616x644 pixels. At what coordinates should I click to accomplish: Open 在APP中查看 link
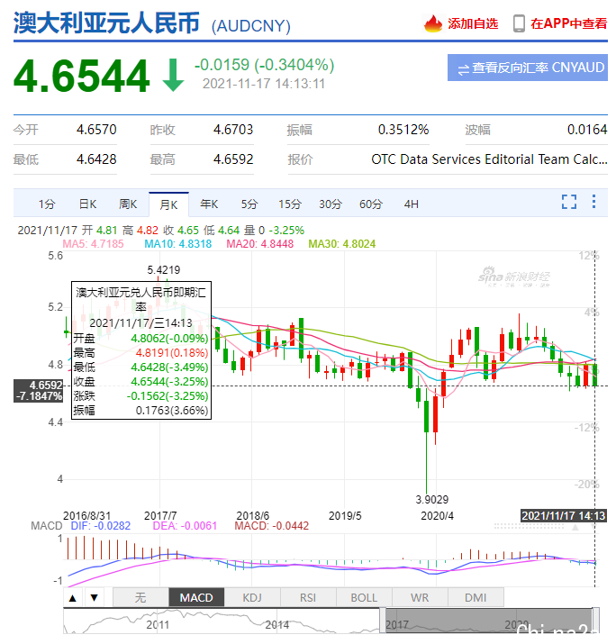coord(568,23)
